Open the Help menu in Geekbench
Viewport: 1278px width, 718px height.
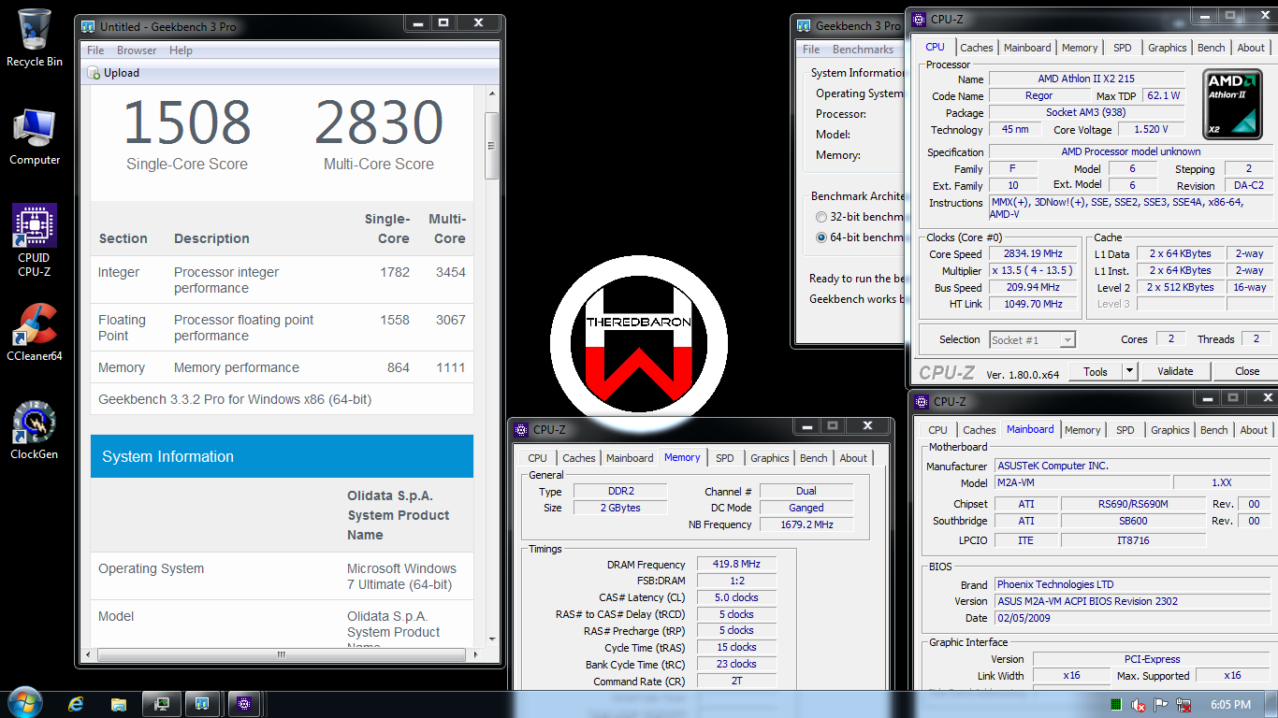click(x=181, y=50)
